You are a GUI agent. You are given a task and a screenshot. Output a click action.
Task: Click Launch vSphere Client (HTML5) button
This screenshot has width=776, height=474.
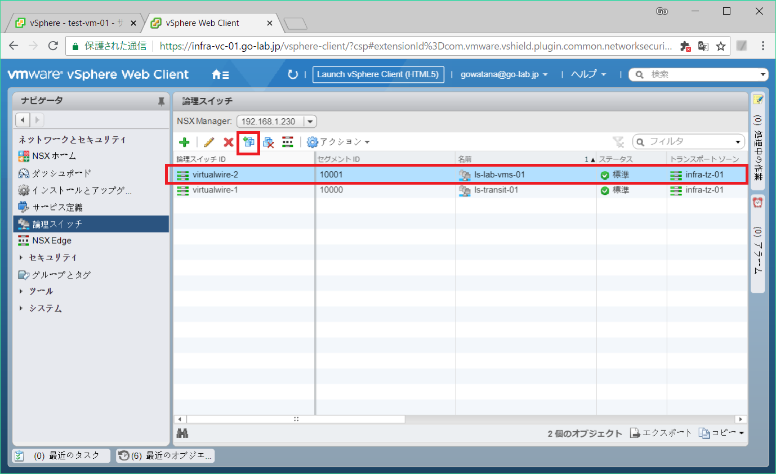pos(378,74)
